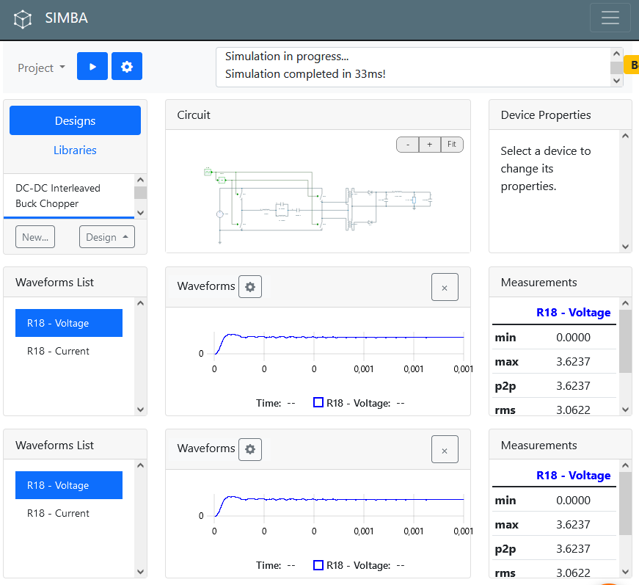Select R18 - Current in lower Waveforms List

pos(69,513)
